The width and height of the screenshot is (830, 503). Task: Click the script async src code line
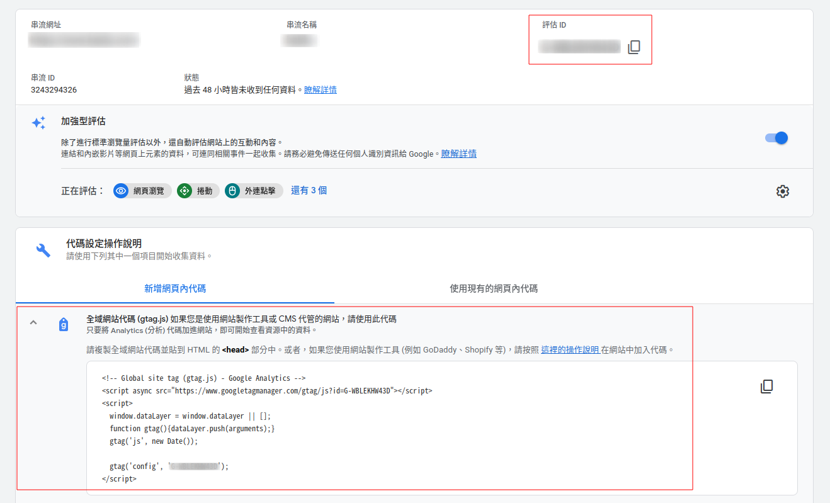tap(267, 391)
